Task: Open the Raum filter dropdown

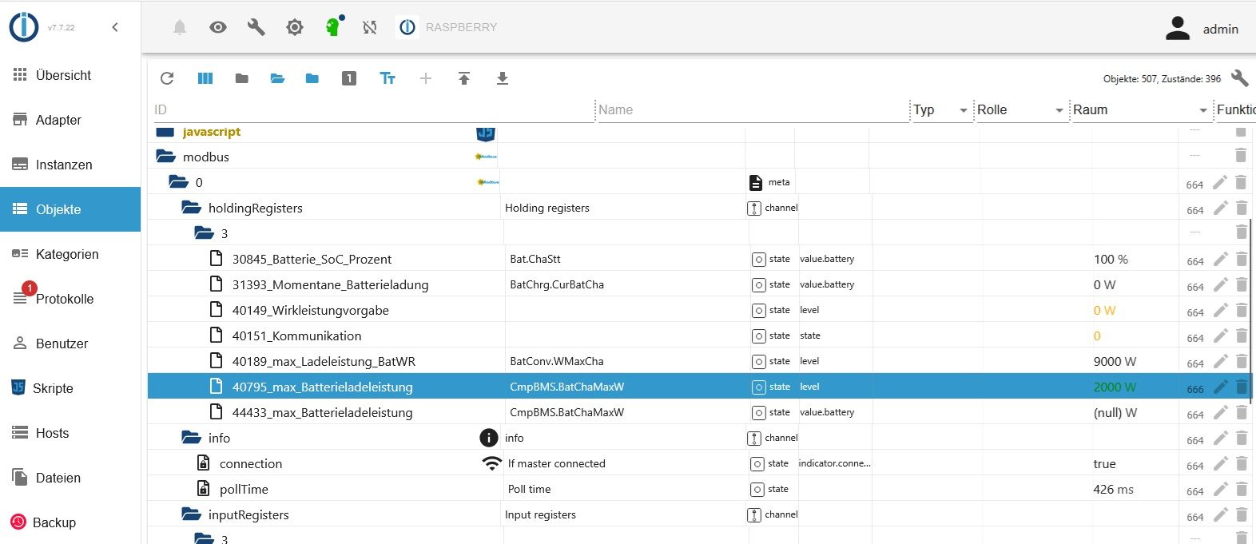Action: [1202, 110]
